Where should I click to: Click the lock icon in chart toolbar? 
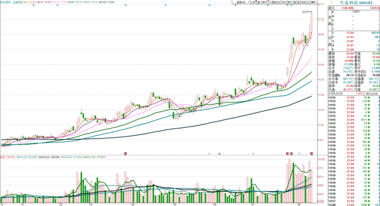click(309, 2)
